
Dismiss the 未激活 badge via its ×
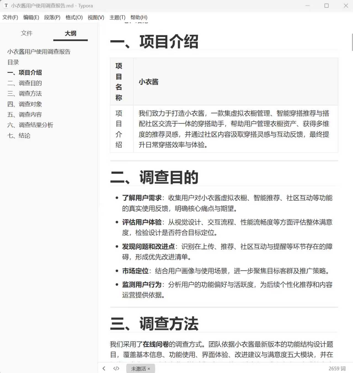tap(149, 369)
